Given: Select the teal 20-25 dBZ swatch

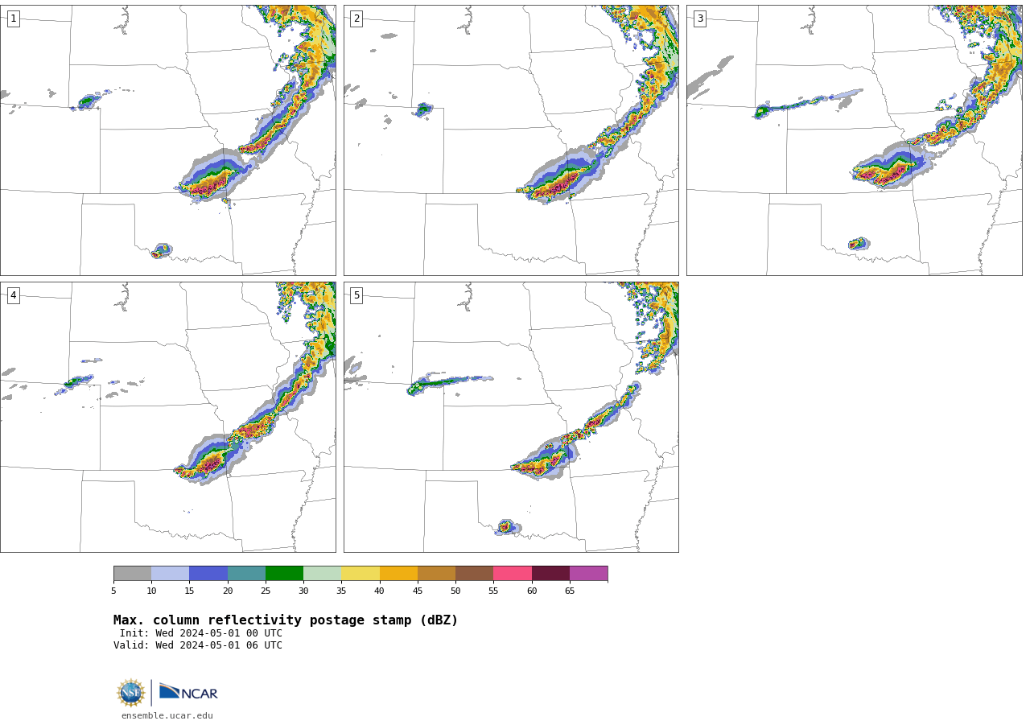Looking at the screenshot, I should pyautogui.click(x=246, y=573).
